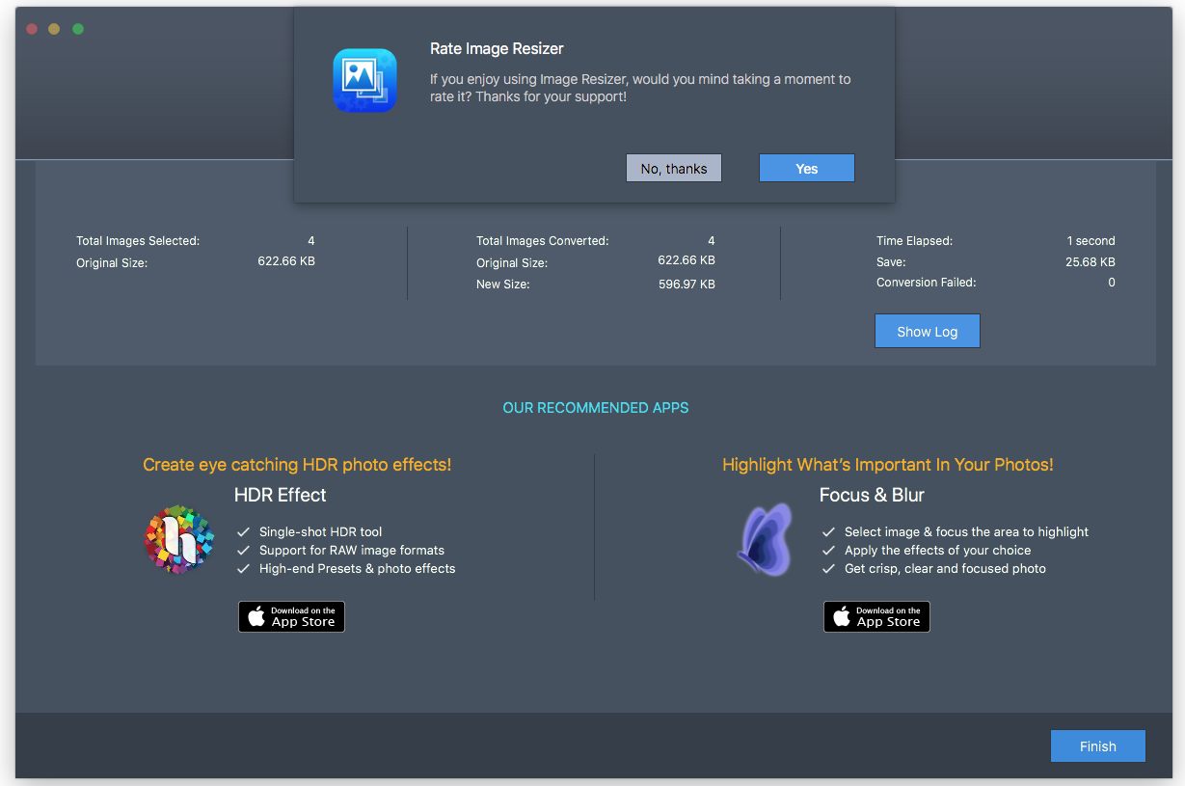Click the Focus & Blur butterfly icon
The width and height of the screenshot is (1185, 786).
pyautogui.click(x=766, y=540)
